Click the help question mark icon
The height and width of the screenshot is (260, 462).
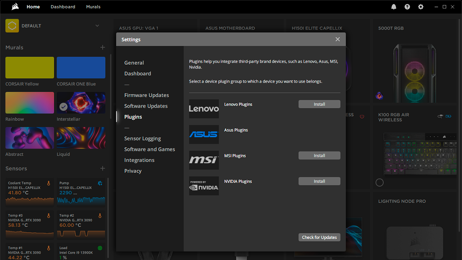coord(407,7)
